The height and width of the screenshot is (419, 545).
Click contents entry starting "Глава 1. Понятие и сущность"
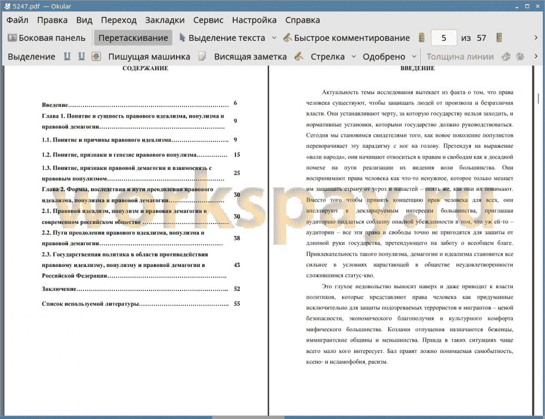tap(133, 122)
